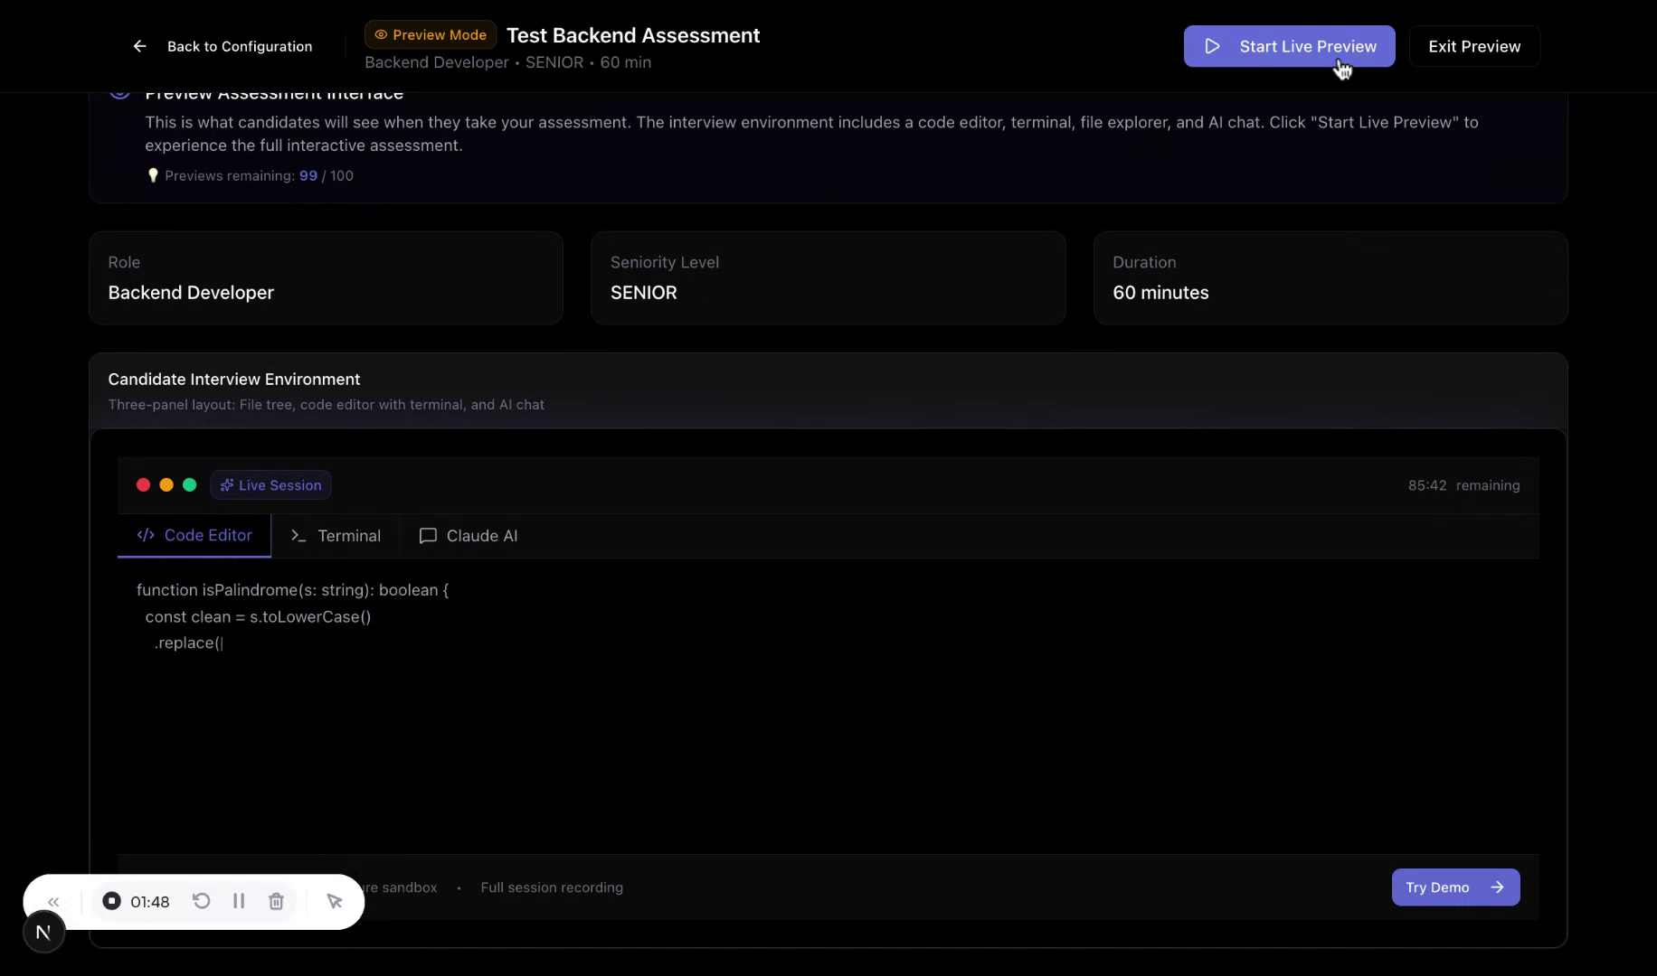Pause the recording with the pause icon
Viewport: 1657px width, 976px height.
[239, 901]
